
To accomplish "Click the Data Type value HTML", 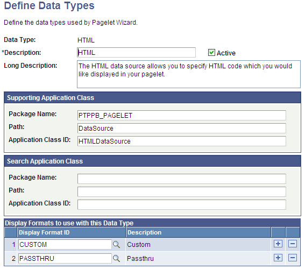I will pyautogui.click(x=86, y=40).
